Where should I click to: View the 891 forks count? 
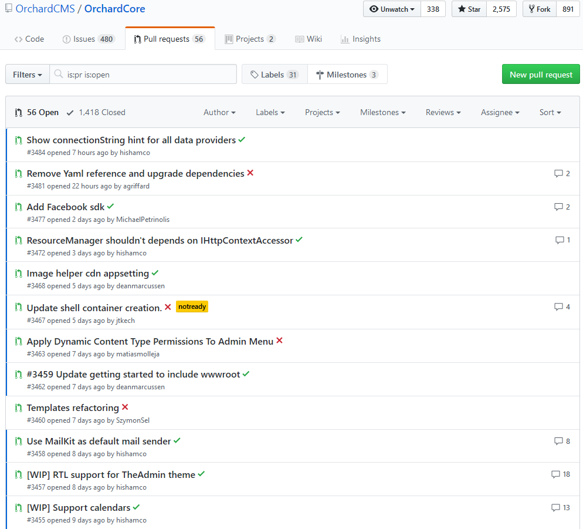(x=568, y=9)
